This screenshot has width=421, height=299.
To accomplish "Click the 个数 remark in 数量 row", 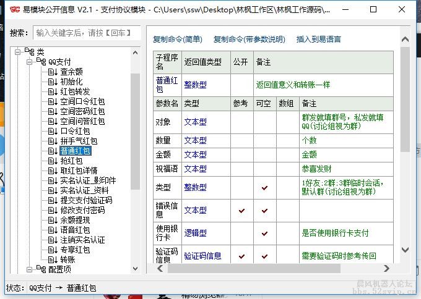I will (309, 141).
